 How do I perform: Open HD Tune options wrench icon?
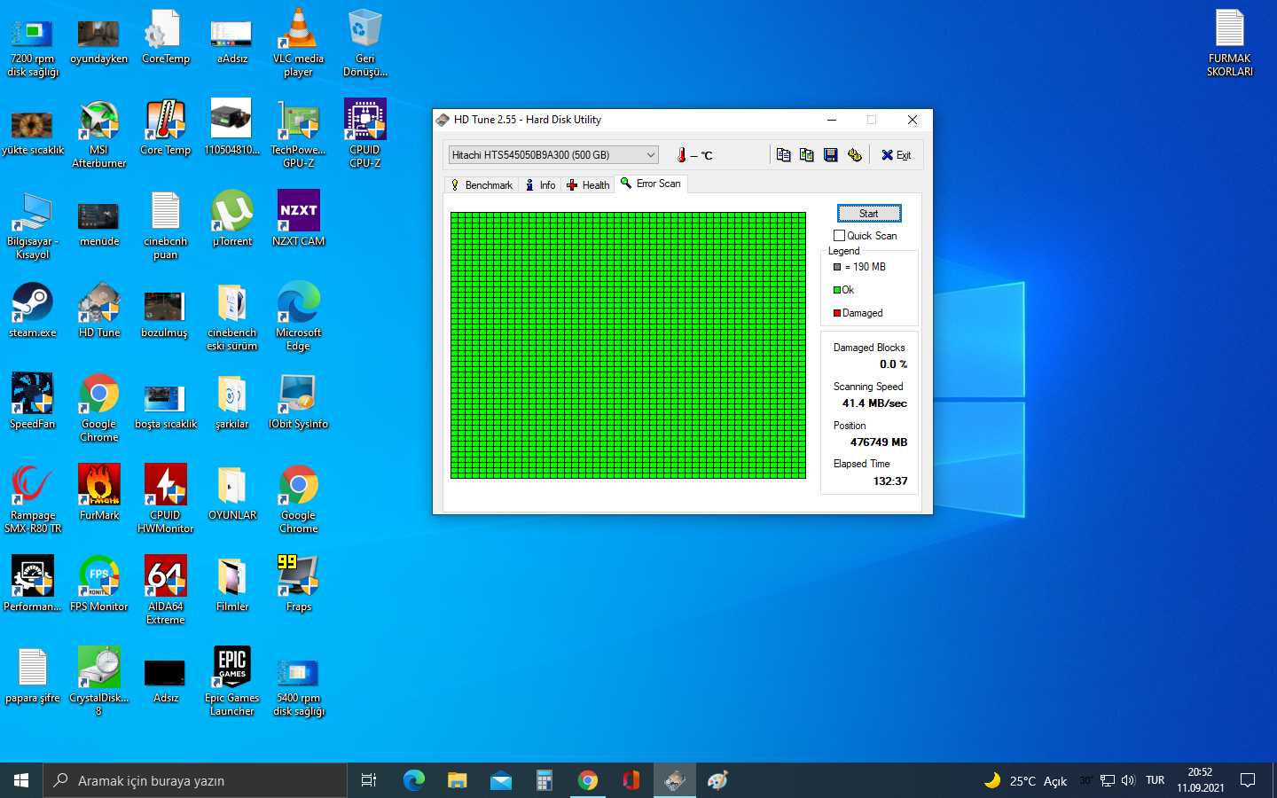854,155
